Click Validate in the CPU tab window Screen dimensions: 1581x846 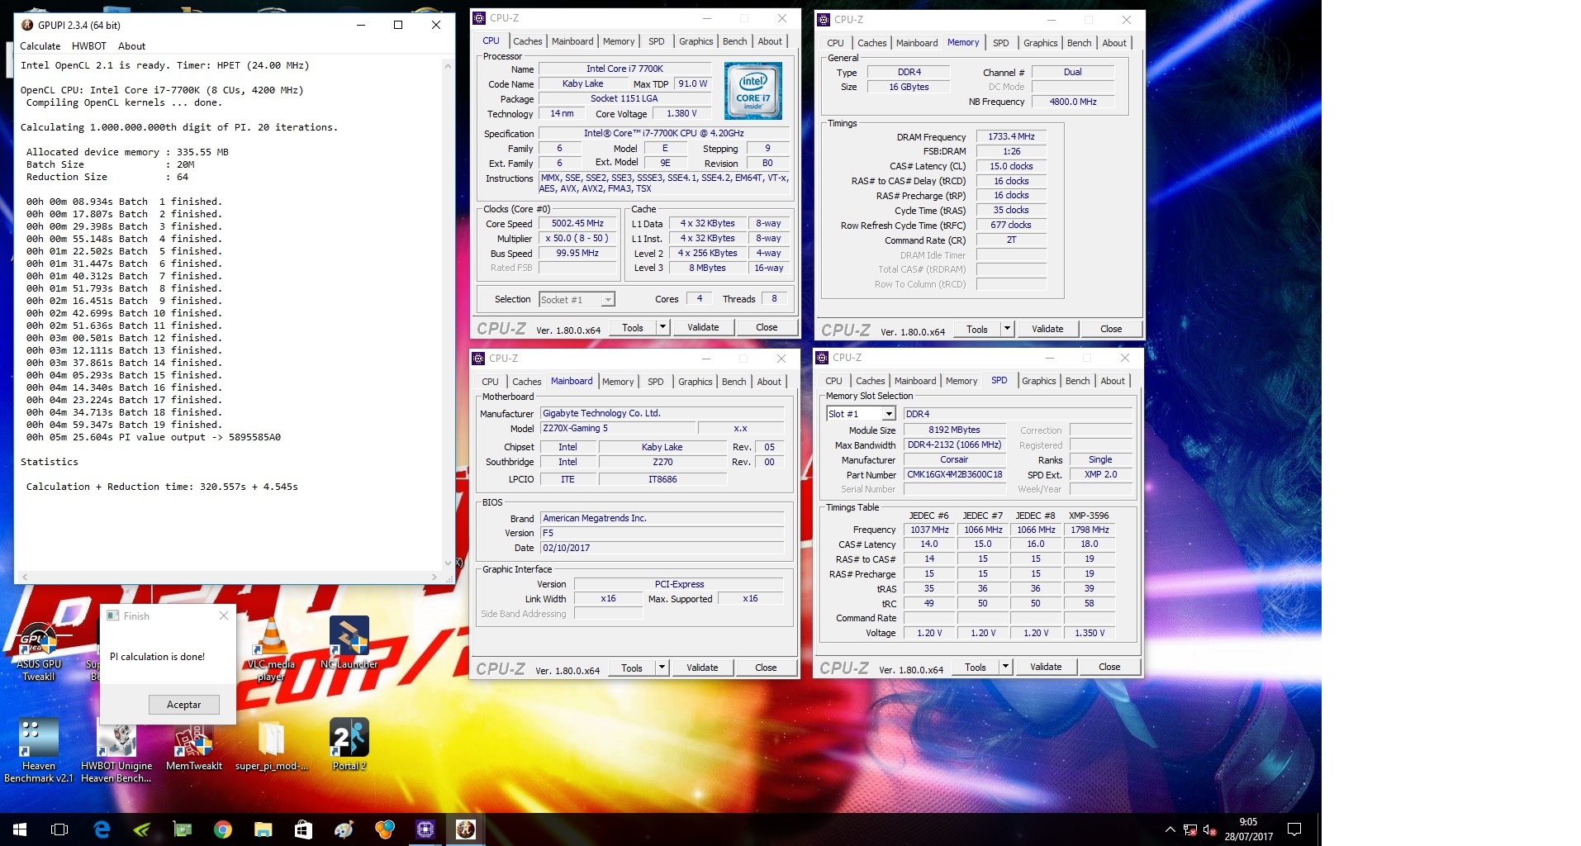pos(703,327)
